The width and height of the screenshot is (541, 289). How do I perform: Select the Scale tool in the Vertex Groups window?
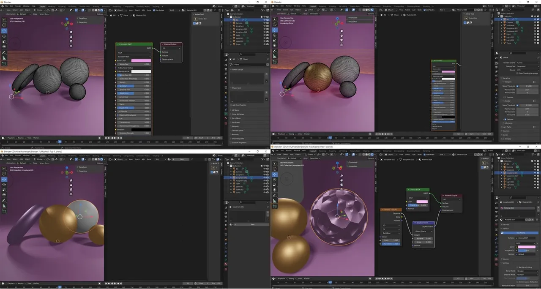[4, 41]
